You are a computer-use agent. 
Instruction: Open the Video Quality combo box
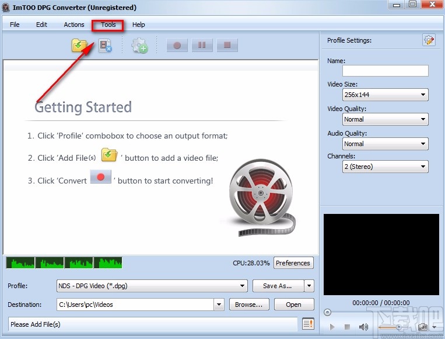pos(385,119)
